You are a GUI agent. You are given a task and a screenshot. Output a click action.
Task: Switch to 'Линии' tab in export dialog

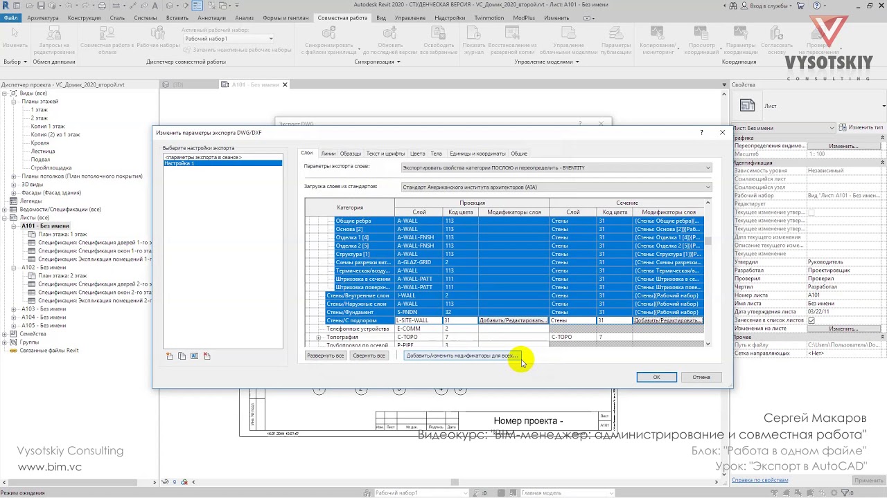(328, 154)
